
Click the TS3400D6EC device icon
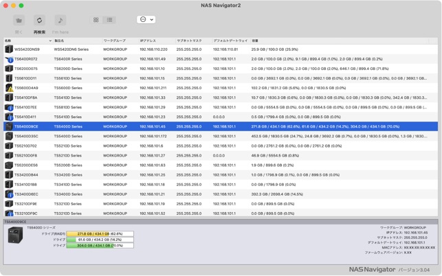[x=9, y=194]
